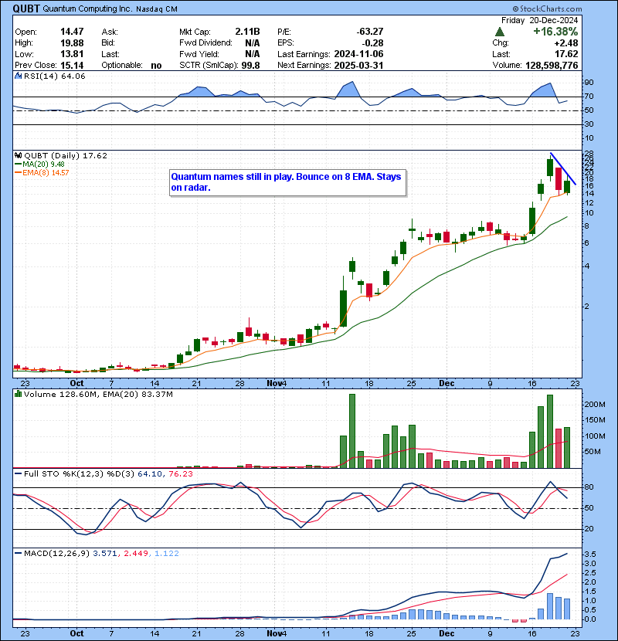Click the stochastic %D value 76.23
The height and width of the screenshot is (641, 618).
coord(180,474)
